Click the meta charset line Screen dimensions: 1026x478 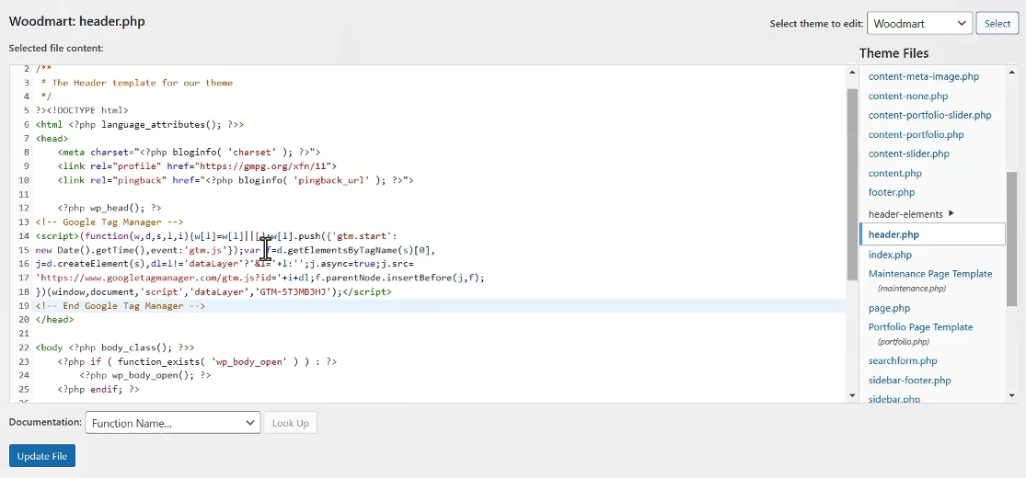point(189,152)
